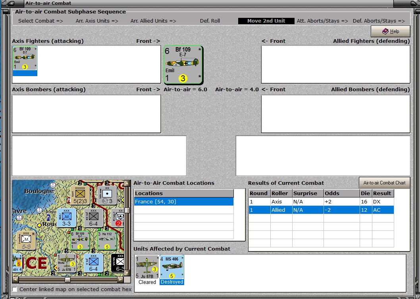Click the DX result cell

[x=383, y=201]
